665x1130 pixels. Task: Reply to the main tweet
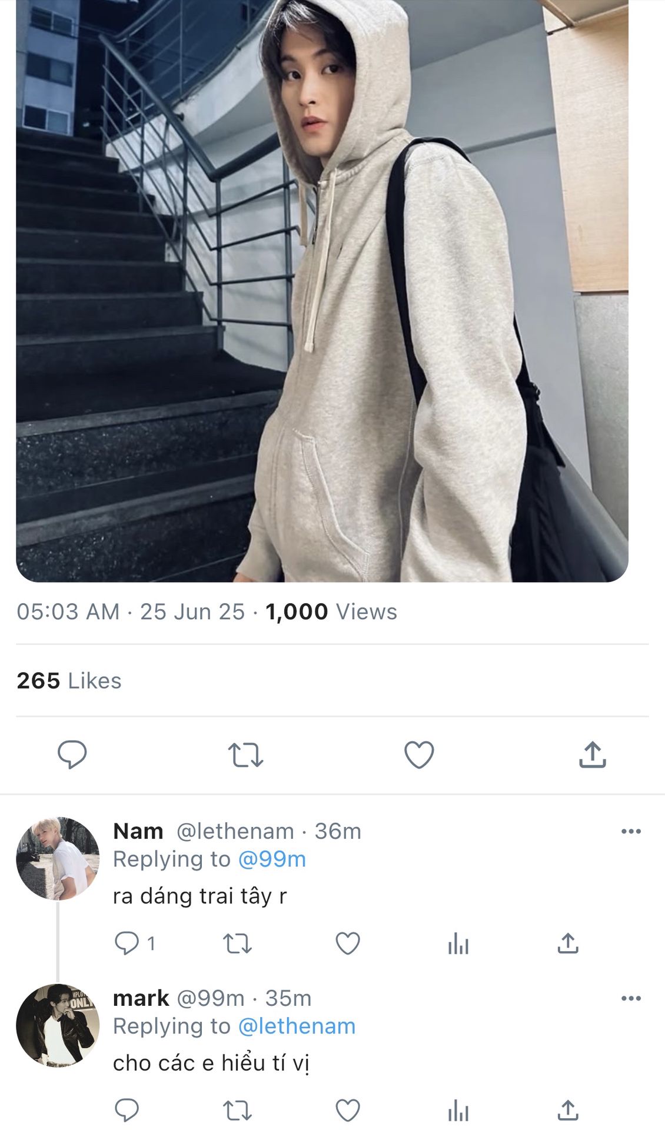point(72,755)
